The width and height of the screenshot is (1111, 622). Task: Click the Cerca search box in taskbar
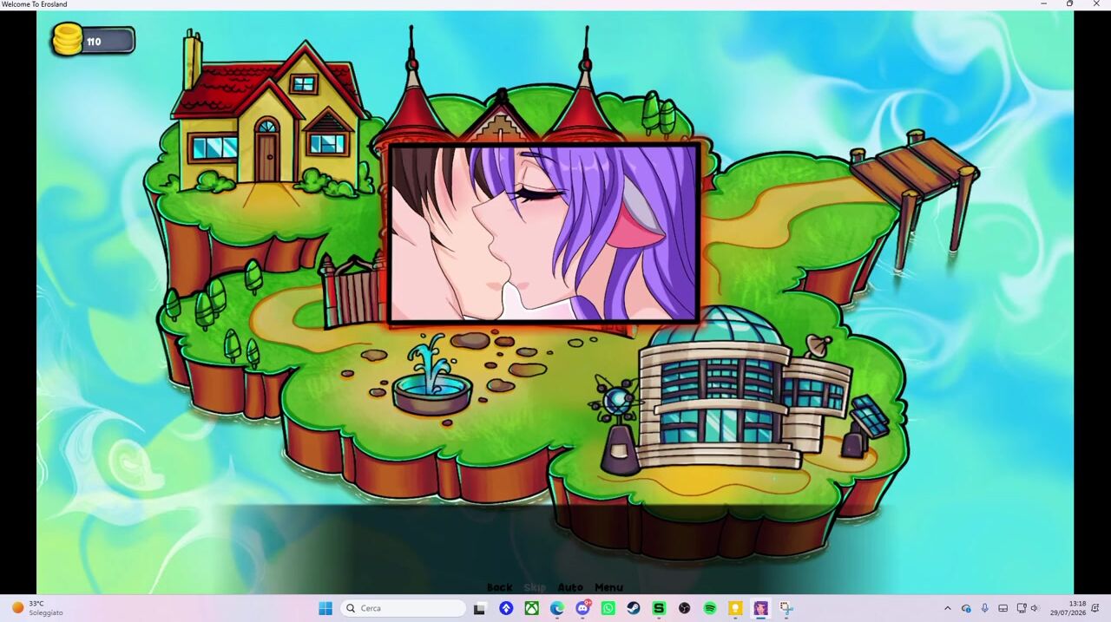tap(404, 608)
